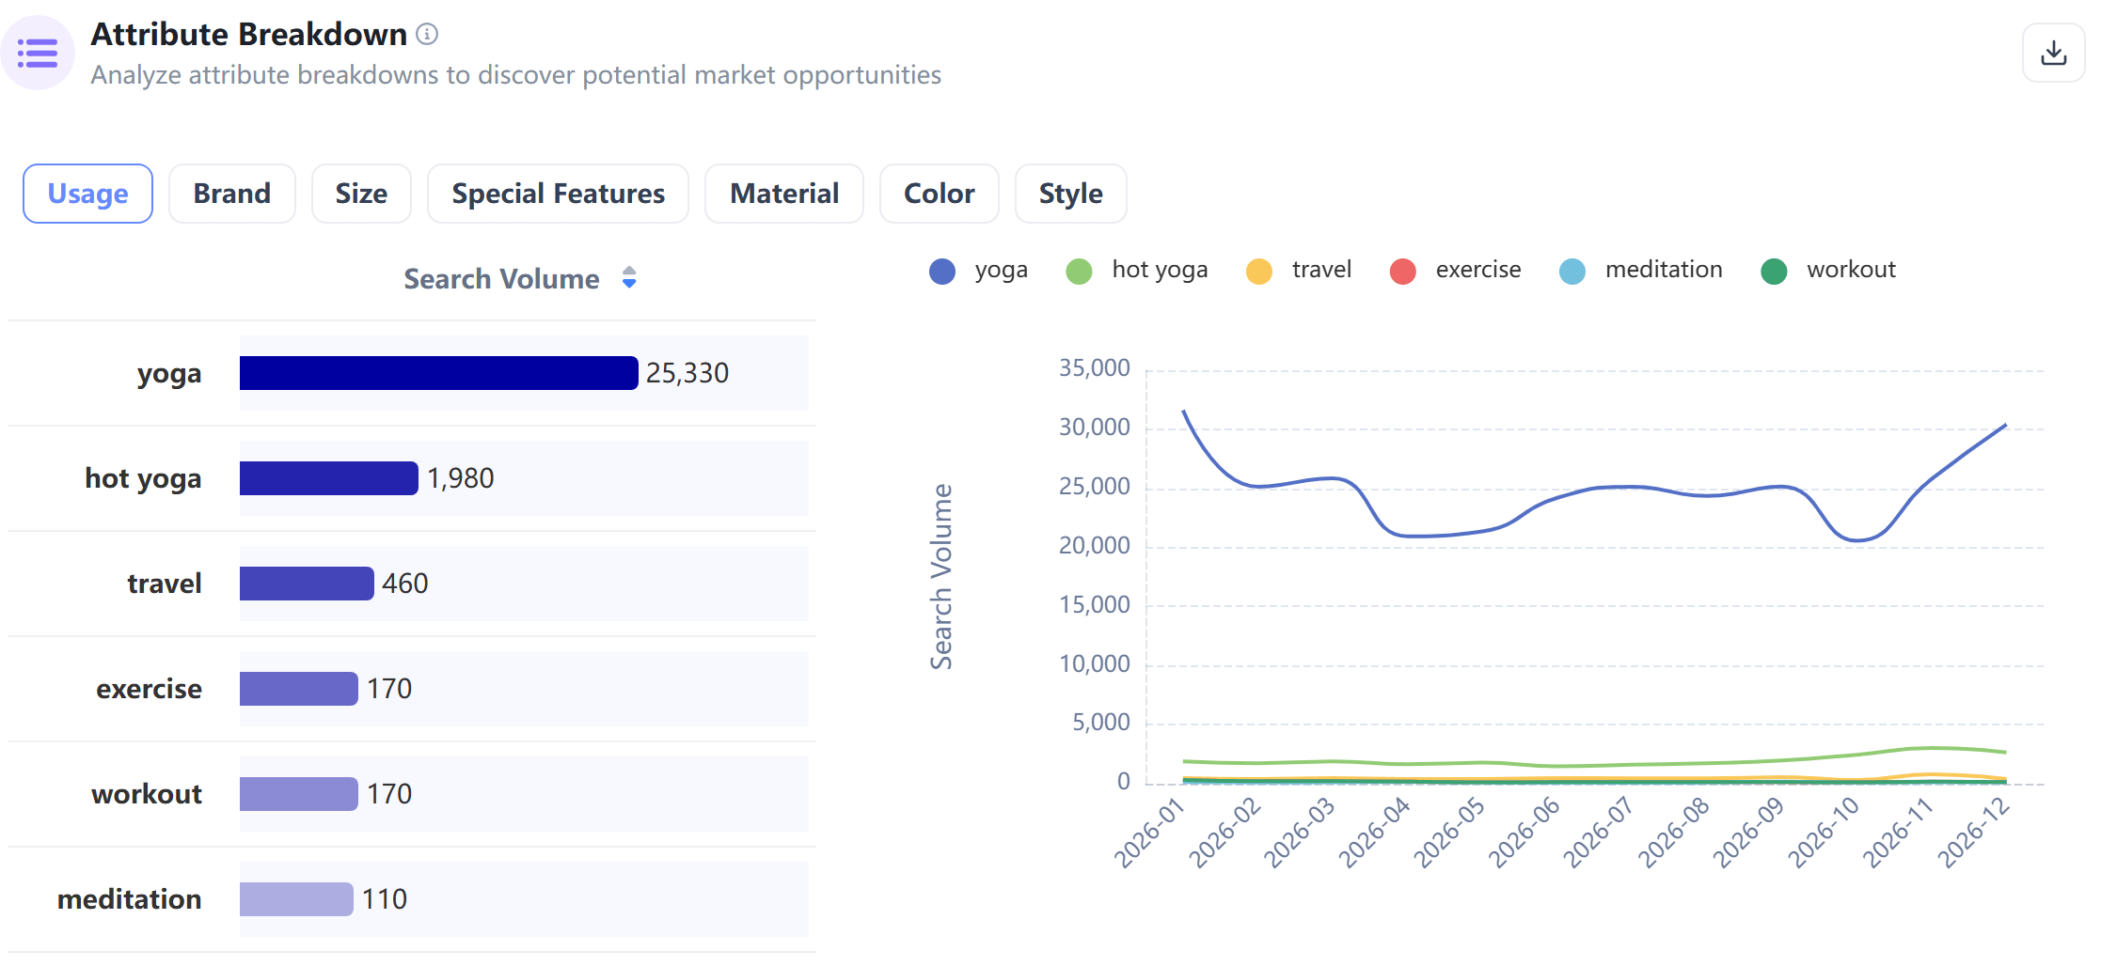Image resolution: width=2101 pixels, height=966 pixels.
Task: Click the download chart icon
Action: pos(2053,53)
